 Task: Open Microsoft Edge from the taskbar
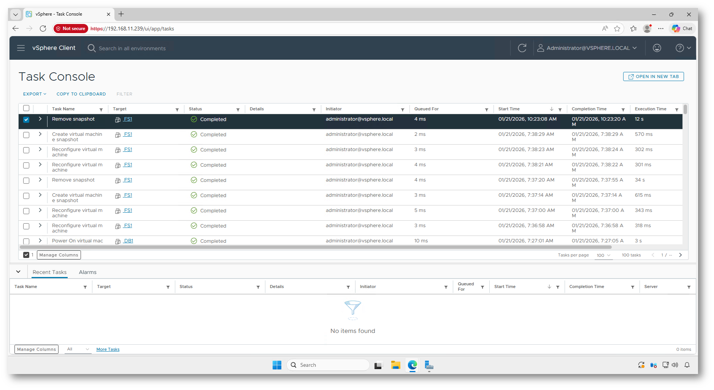coord(413,365)
